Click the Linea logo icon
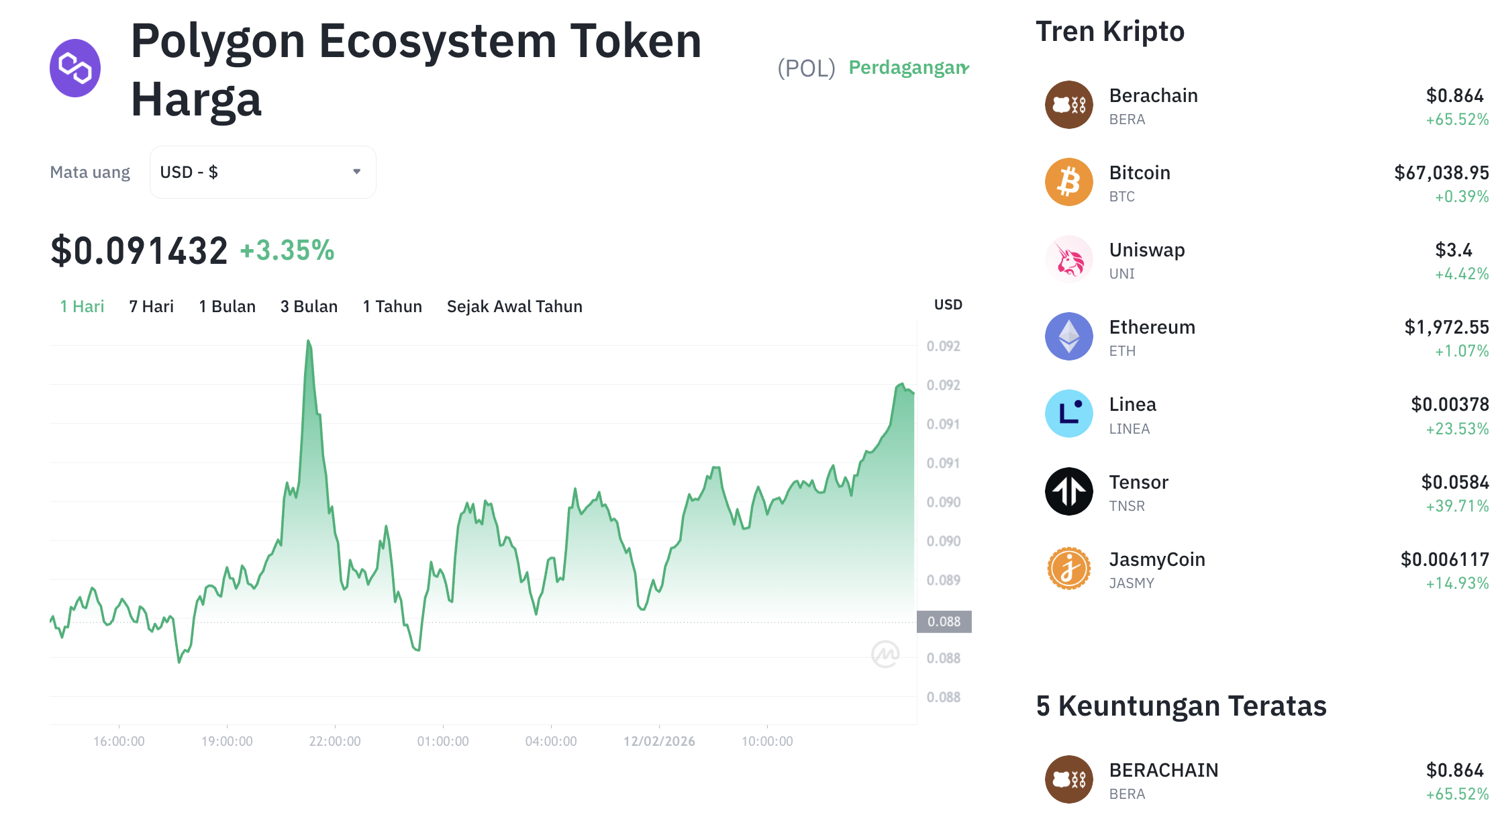The height and width of the screenshot is (819, 1498). point(1068,414)
